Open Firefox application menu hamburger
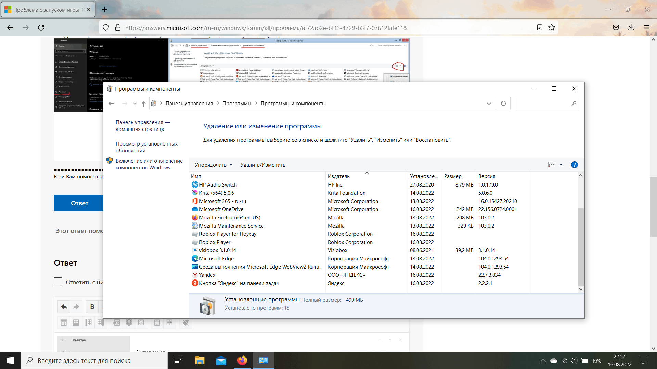Image resolution: width=657 pixels, height=369 pixels. 647,28
